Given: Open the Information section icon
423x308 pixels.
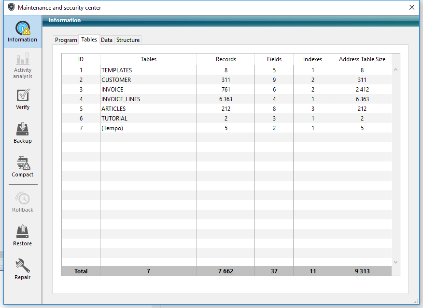Looking at the screenshot, I should tap(22, 28).
